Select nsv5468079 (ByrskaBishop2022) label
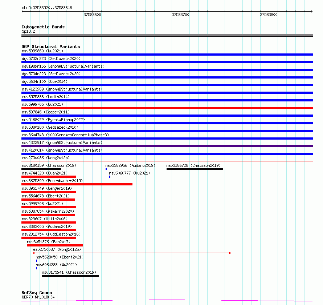 pyautogui.click(x=53, y=120)
